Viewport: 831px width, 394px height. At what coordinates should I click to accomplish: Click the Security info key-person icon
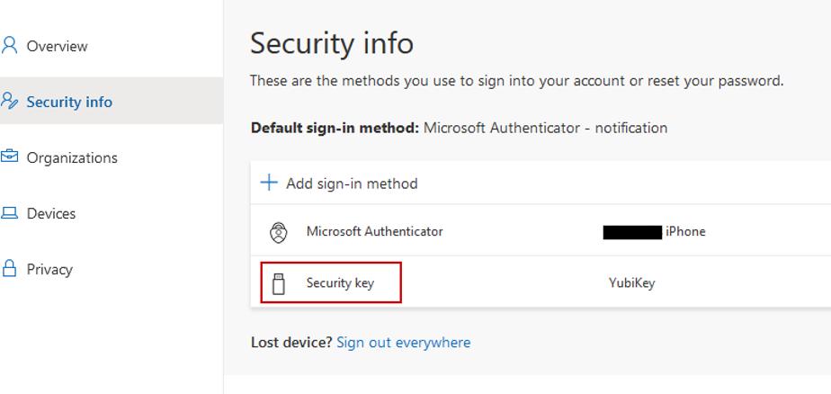pyautogui.click(x=10, y=101)
